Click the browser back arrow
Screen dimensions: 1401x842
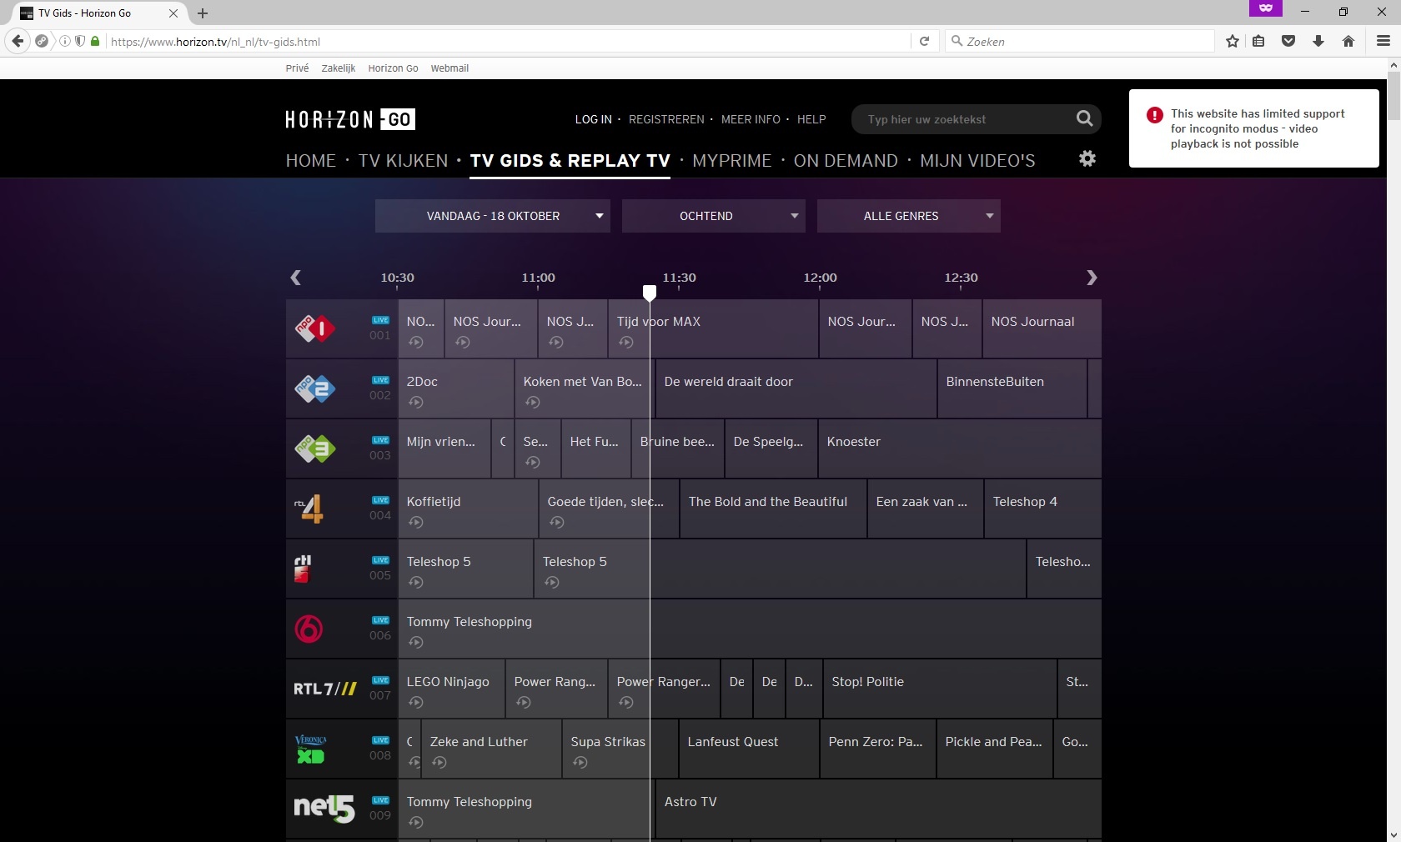click(x=18, y=41)
